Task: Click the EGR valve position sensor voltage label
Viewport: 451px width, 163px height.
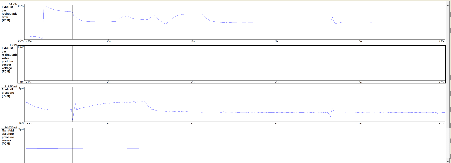Action: 9,60
